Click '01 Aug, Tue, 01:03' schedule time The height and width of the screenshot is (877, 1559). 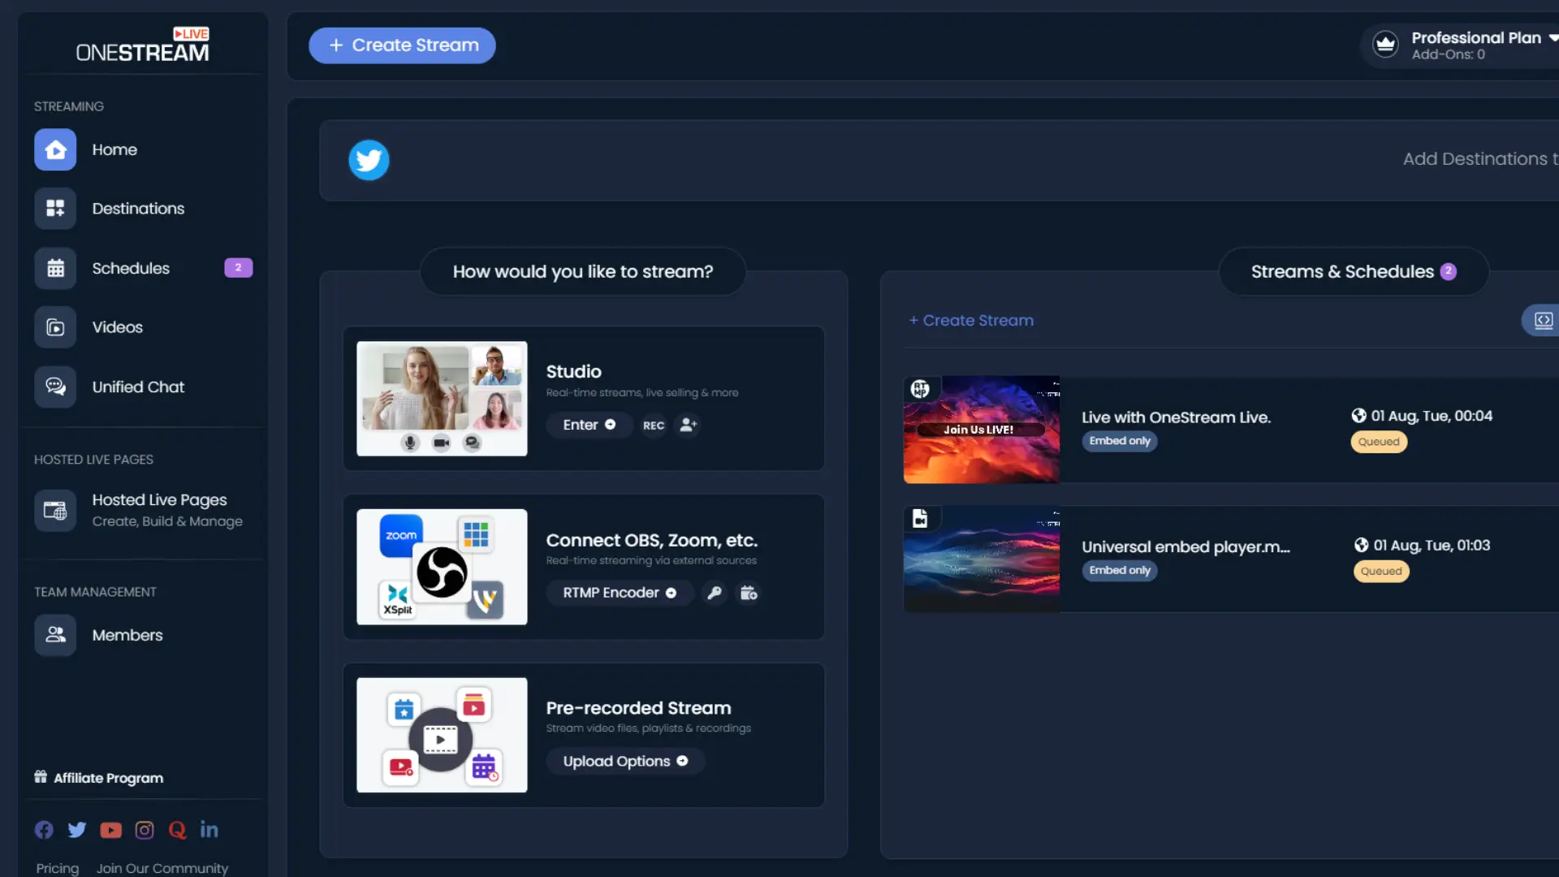(1432, 546)
